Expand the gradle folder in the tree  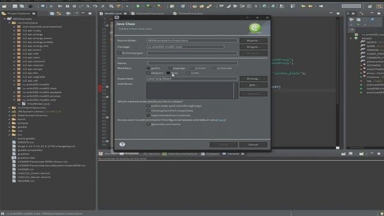(10, 127)
